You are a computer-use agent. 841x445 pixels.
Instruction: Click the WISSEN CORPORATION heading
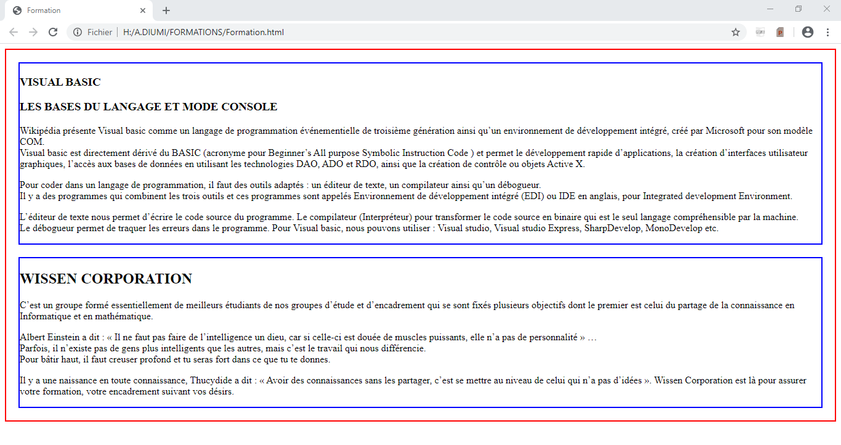click(x=106, y=279)
